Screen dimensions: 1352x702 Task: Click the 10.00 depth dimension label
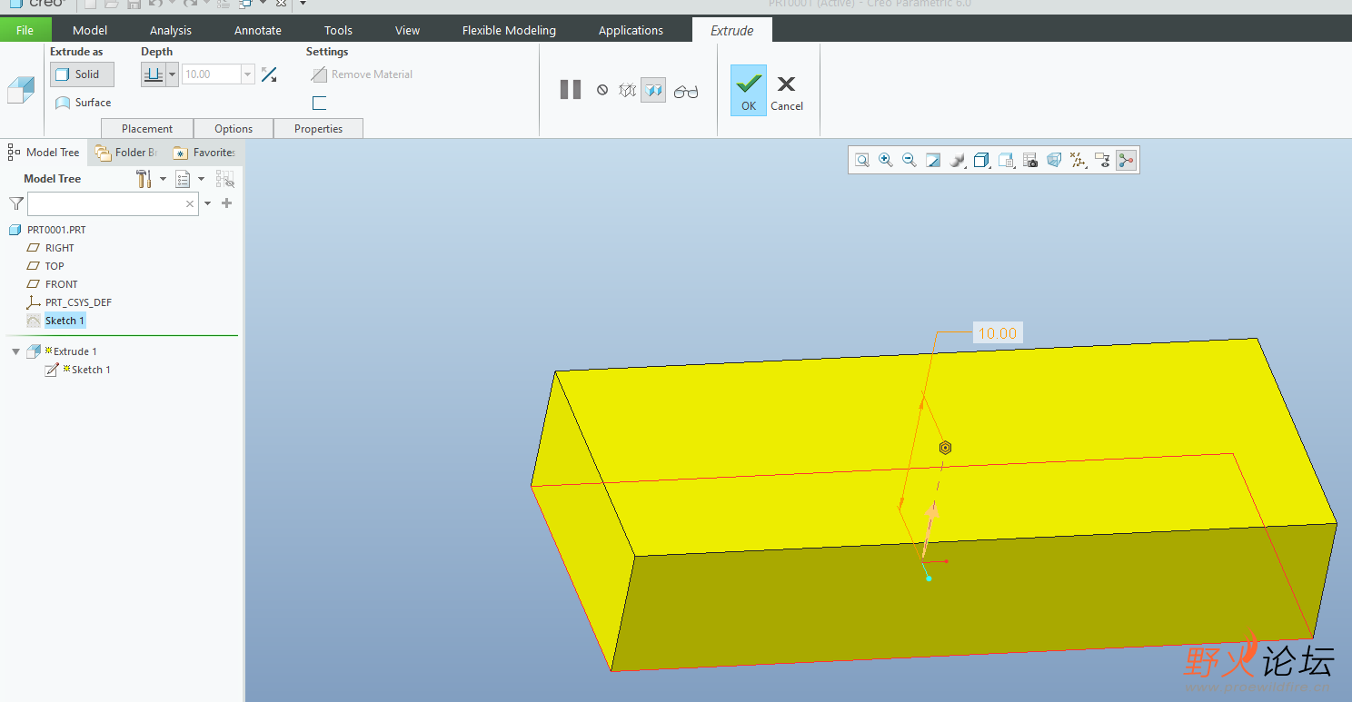click(997, 333)
